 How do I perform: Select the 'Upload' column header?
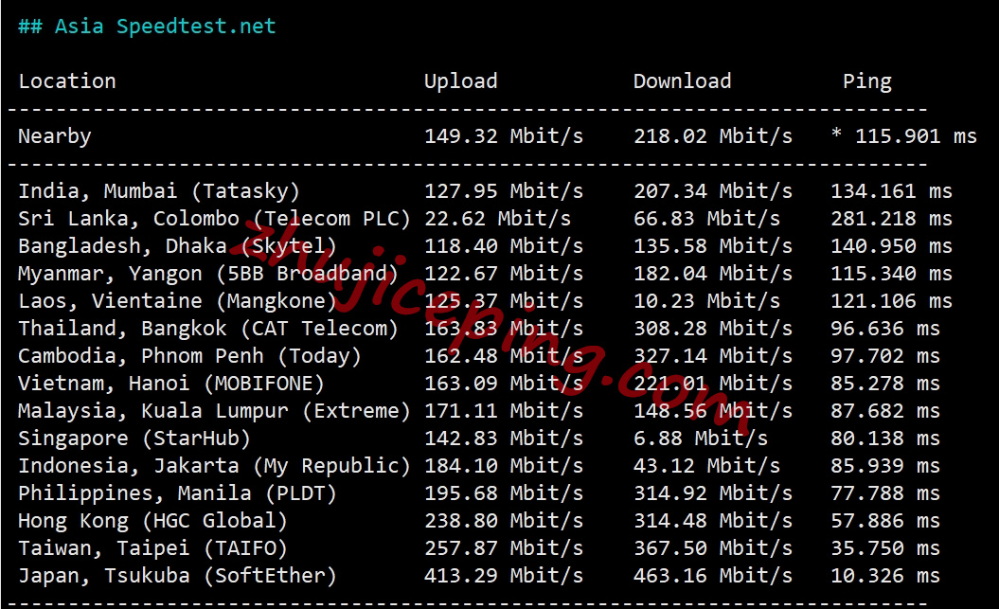click(460, 81)
